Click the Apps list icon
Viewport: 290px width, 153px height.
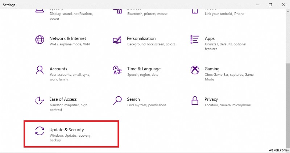(x=195, y=40)
